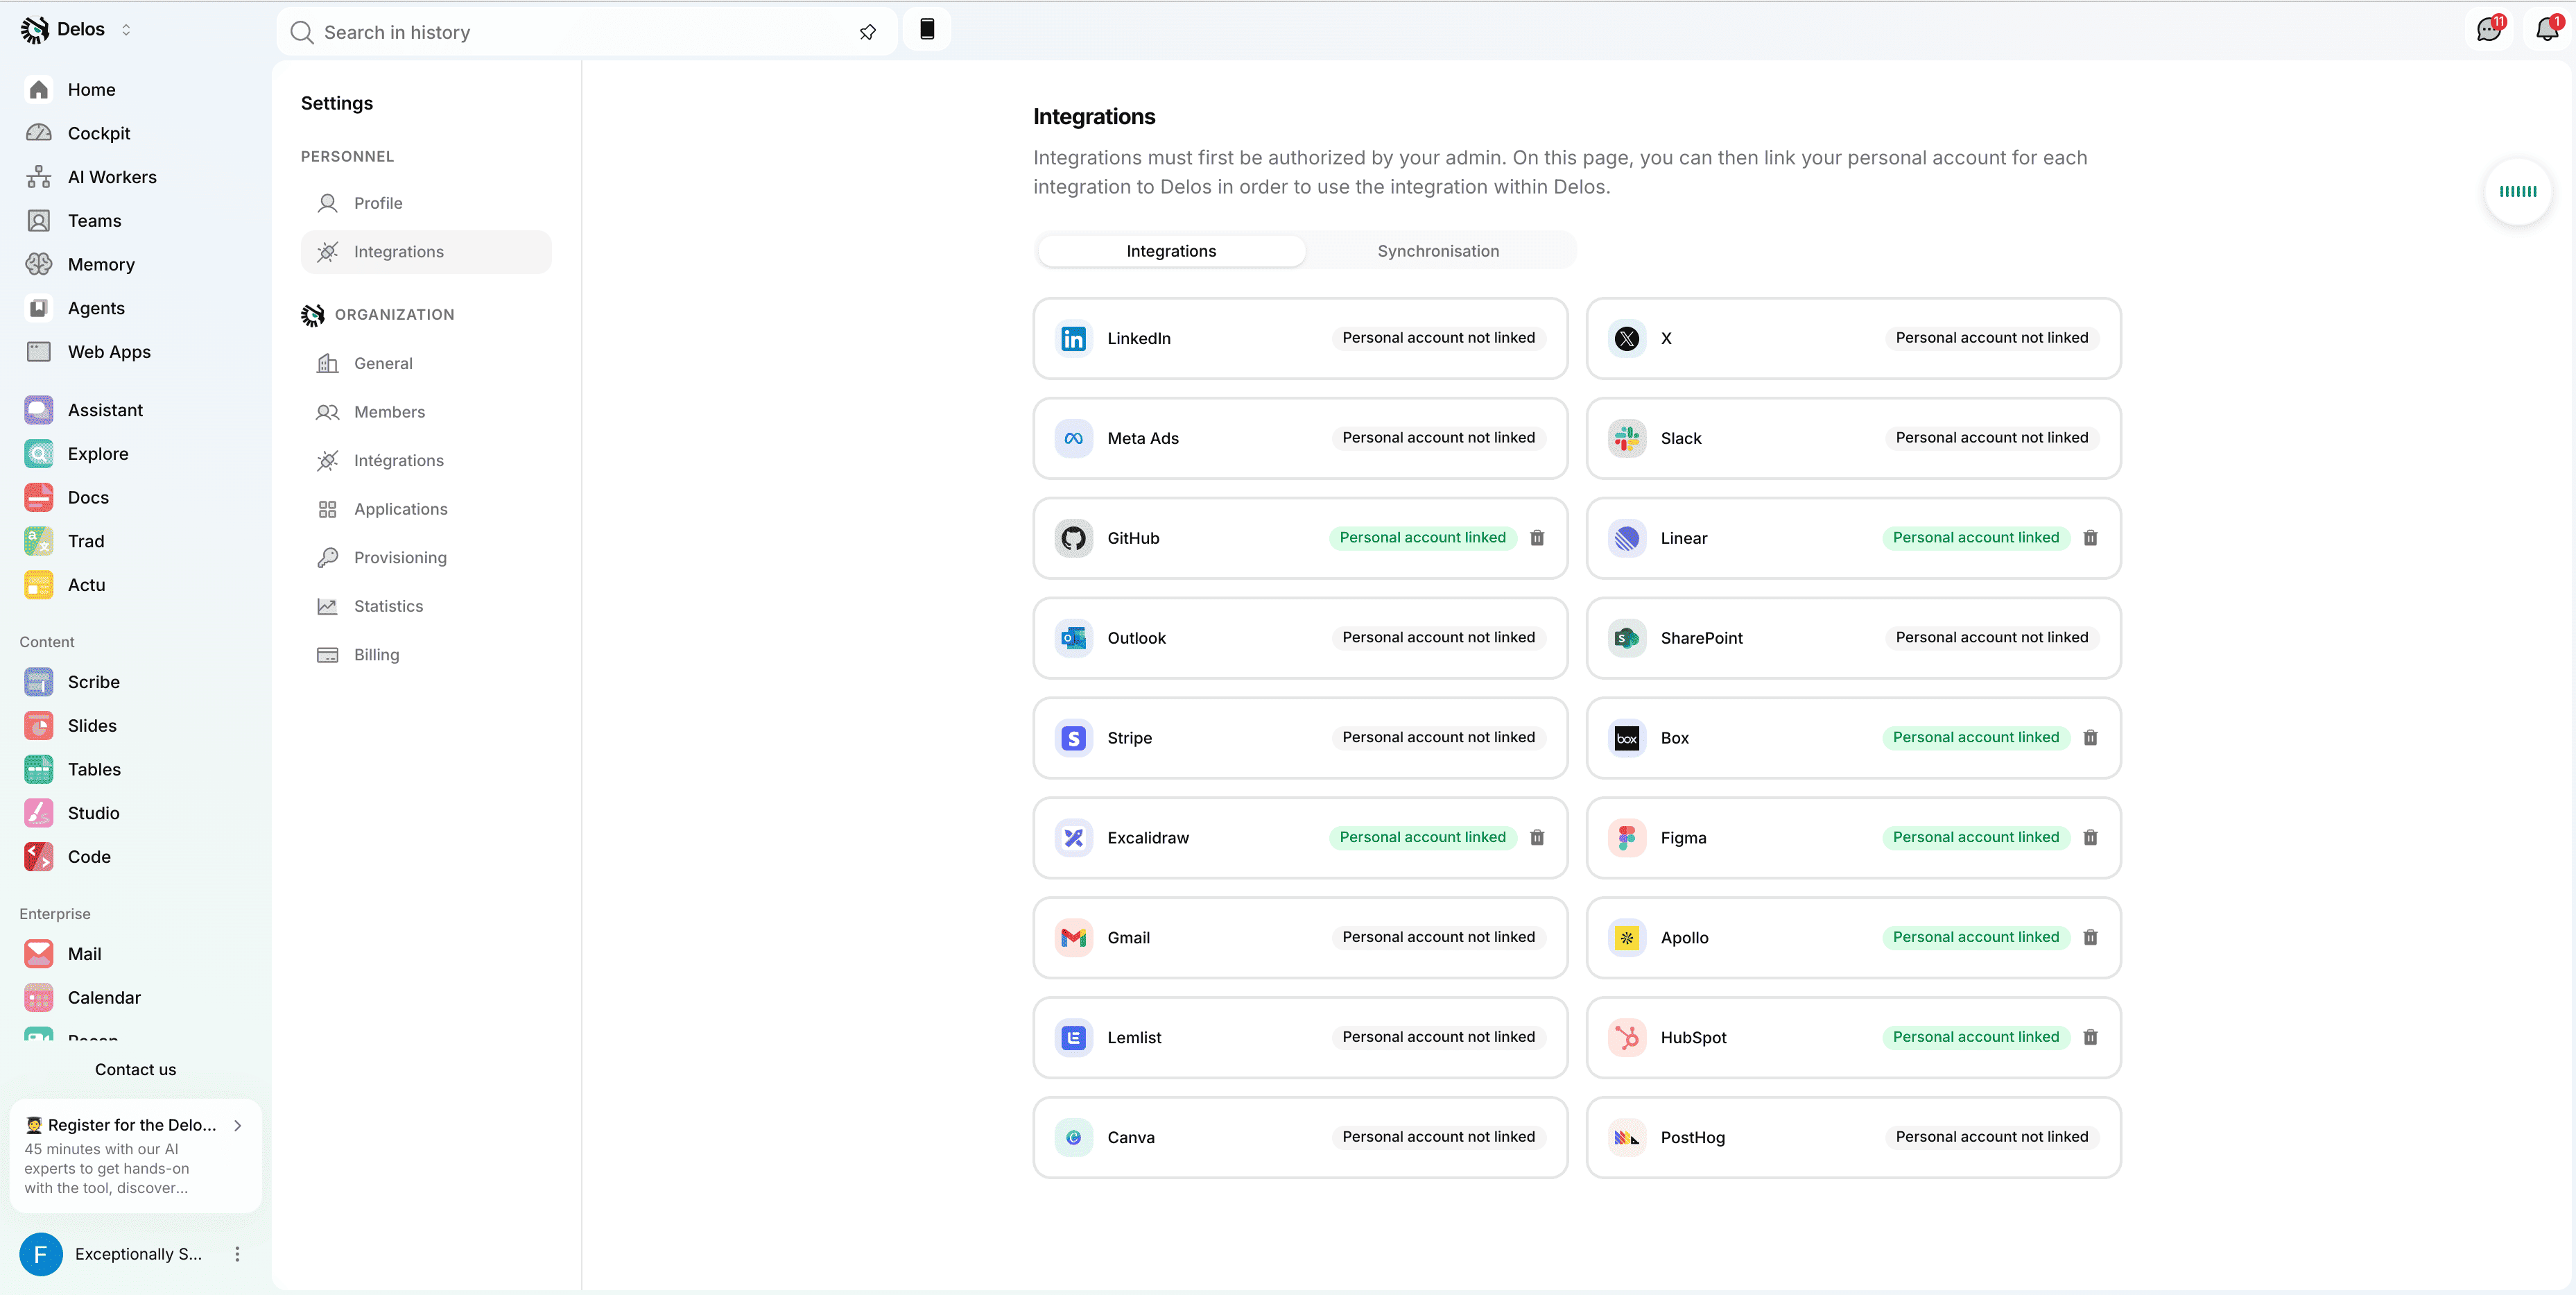Open the Stripe integration card

coord(1300,738)
